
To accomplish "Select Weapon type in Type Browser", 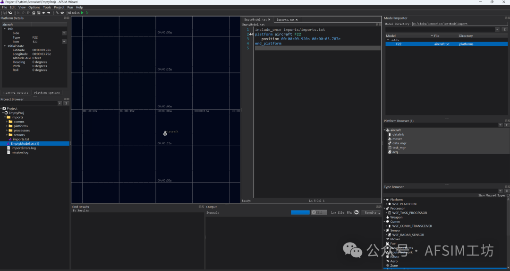I will tap(396, 217).
